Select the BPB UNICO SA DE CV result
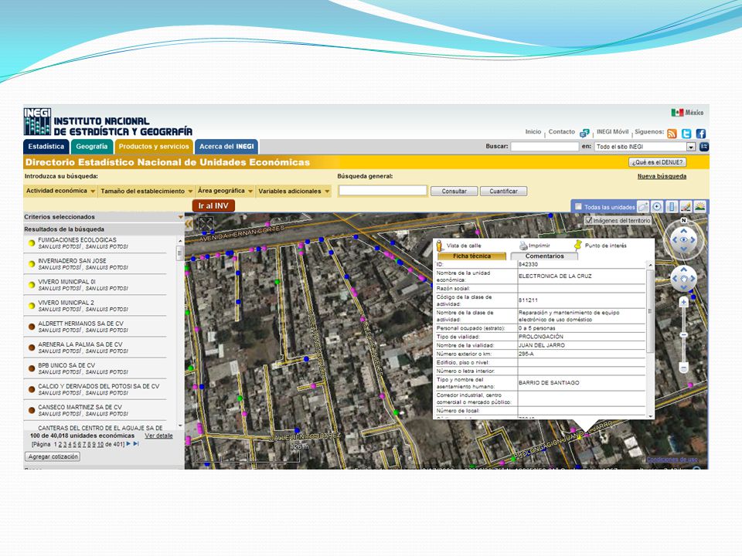Viewport: 742px width, 556px height. [95, 368]
